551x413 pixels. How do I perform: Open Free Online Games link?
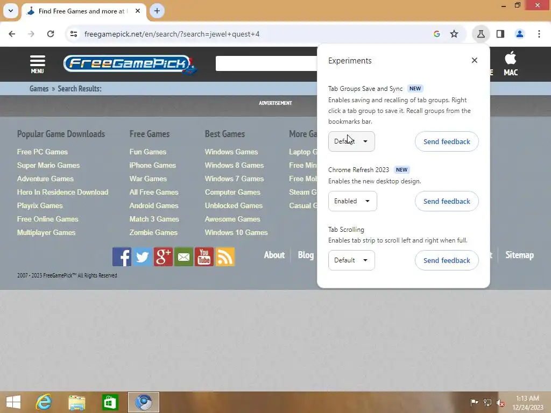pos(48,219)
